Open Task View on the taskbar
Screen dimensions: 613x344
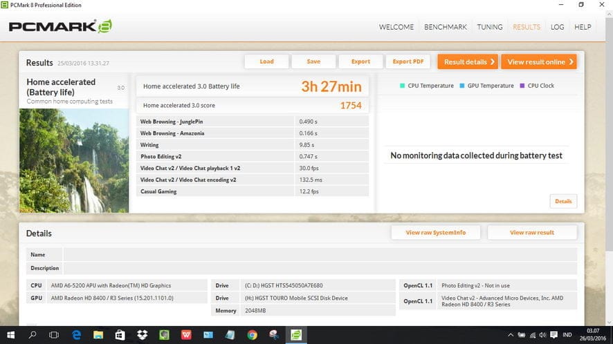tap(54, 335)
